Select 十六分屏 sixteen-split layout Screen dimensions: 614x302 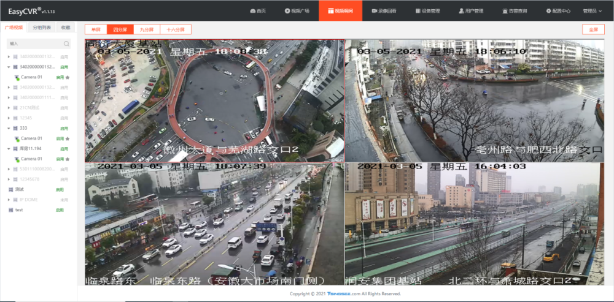coord(176,29)
